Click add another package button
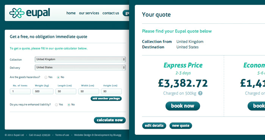Viewport: 265px width, 140px height. point(106,98)
